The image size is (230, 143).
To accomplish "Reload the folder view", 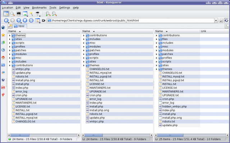I will click(x=31, y=20).
